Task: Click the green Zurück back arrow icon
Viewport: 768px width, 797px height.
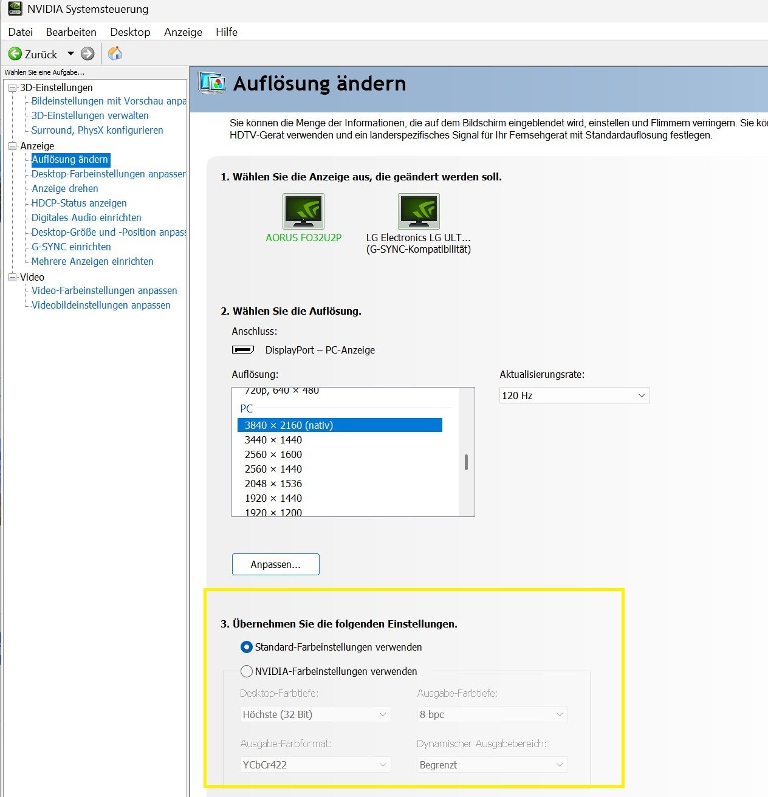Action: 15,54
